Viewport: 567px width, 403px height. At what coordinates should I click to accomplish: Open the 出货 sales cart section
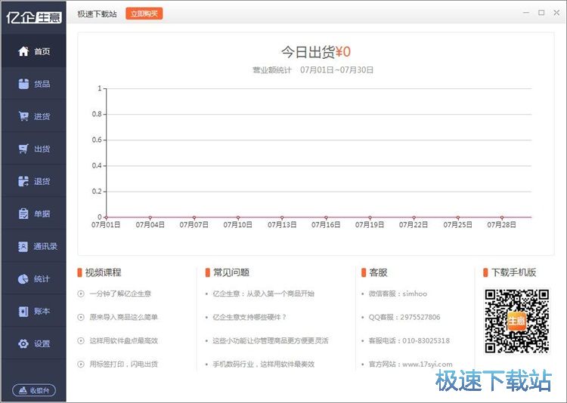click(x=33, y=149)
